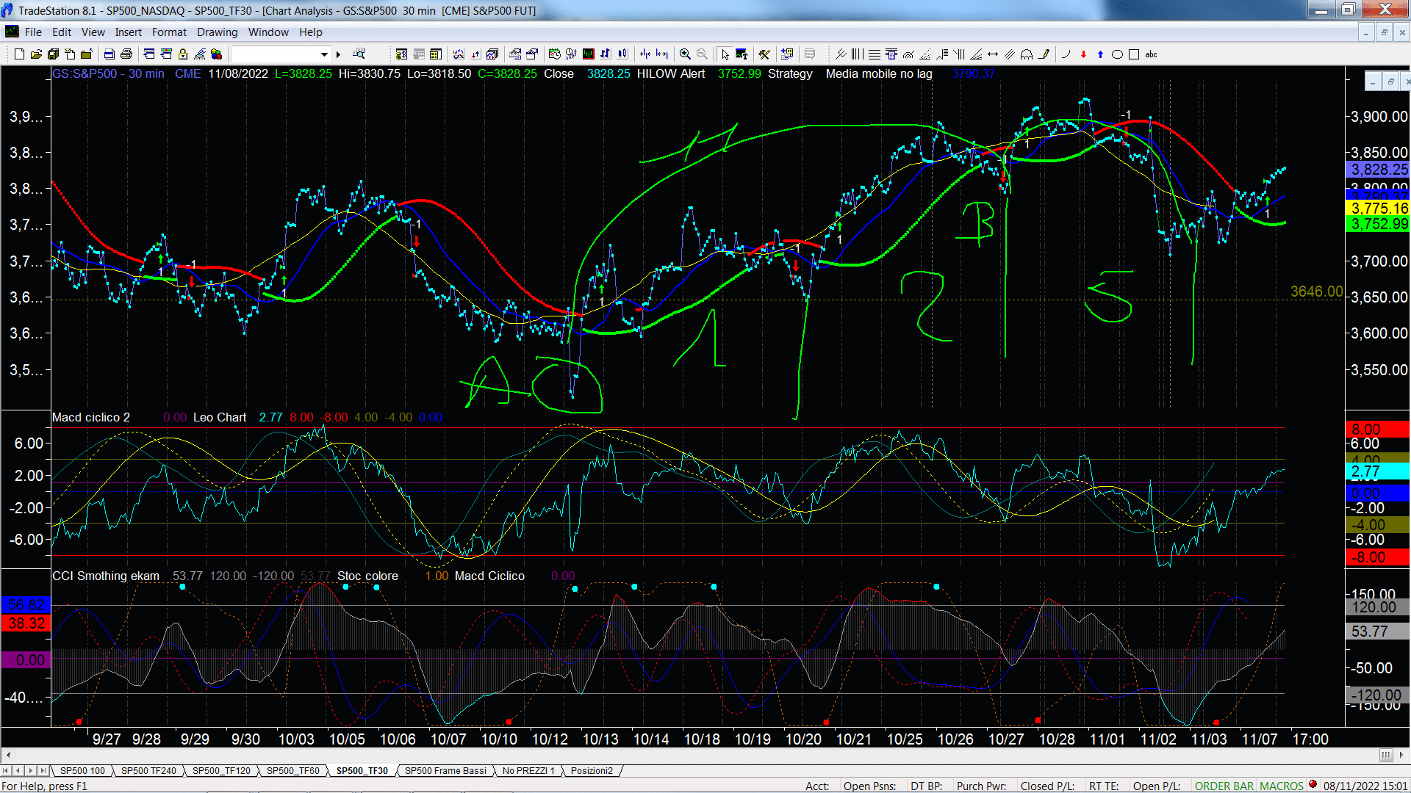Click the expand bar spacing icon
Screen dimensions: 1411x793
pos(662,54)
